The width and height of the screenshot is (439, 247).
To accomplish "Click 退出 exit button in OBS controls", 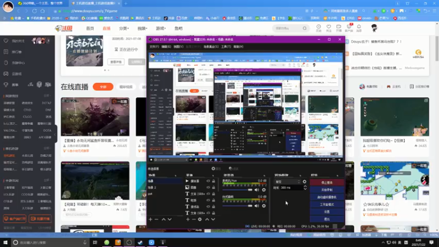I will (327, 218).
